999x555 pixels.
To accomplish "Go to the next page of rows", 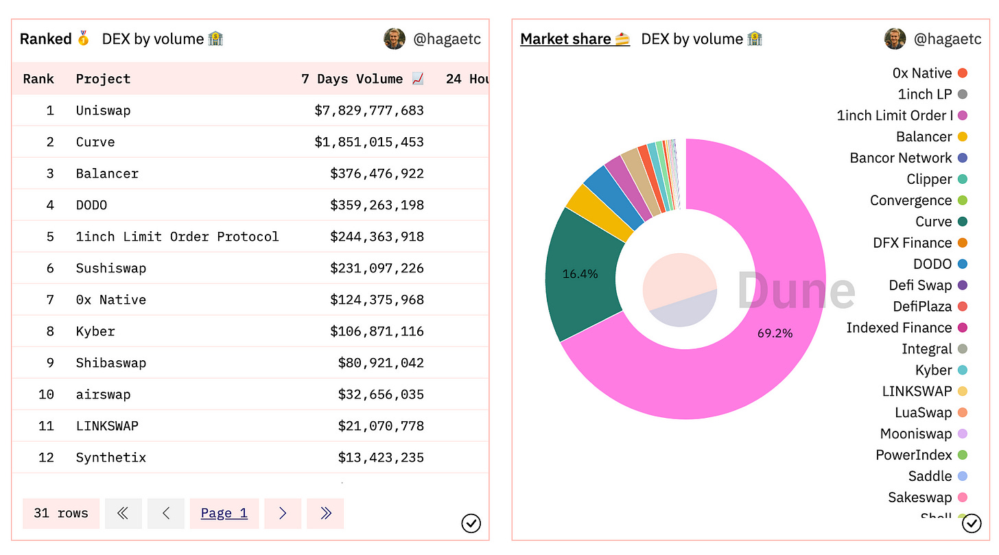I will point(283,513).
